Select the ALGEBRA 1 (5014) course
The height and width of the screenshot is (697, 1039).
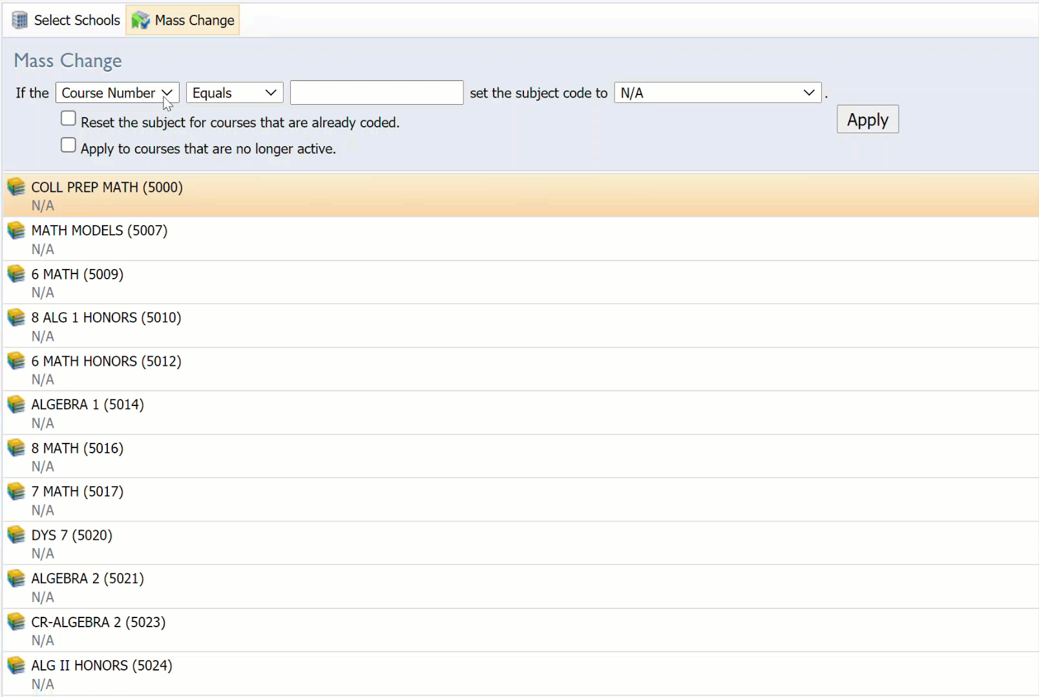click(x=521, y=413)
